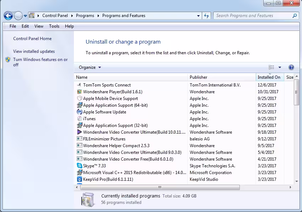Click the vertical scrollbar up arrow
302x212 pixels.
tap(297, 77)
